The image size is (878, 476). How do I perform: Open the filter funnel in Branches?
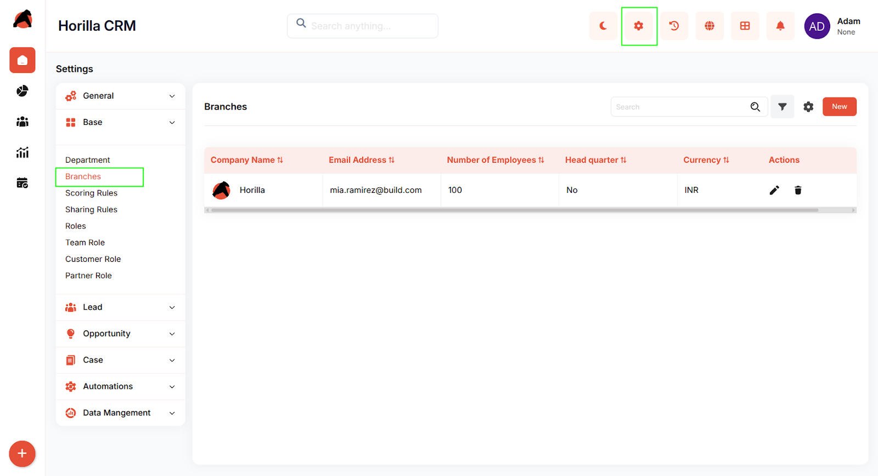click(783, 107)
